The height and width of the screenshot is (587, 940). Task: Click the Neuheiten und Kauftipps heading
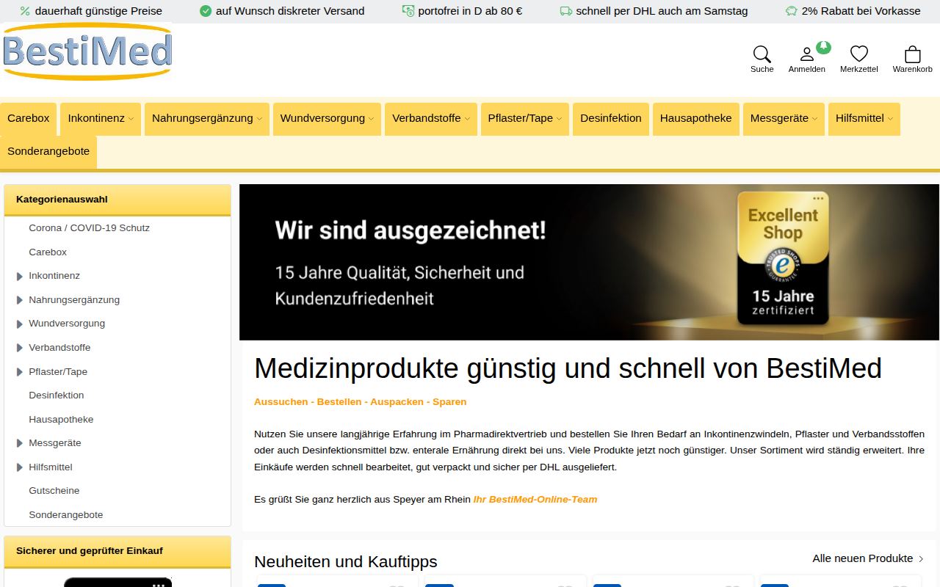click(346, 562)
